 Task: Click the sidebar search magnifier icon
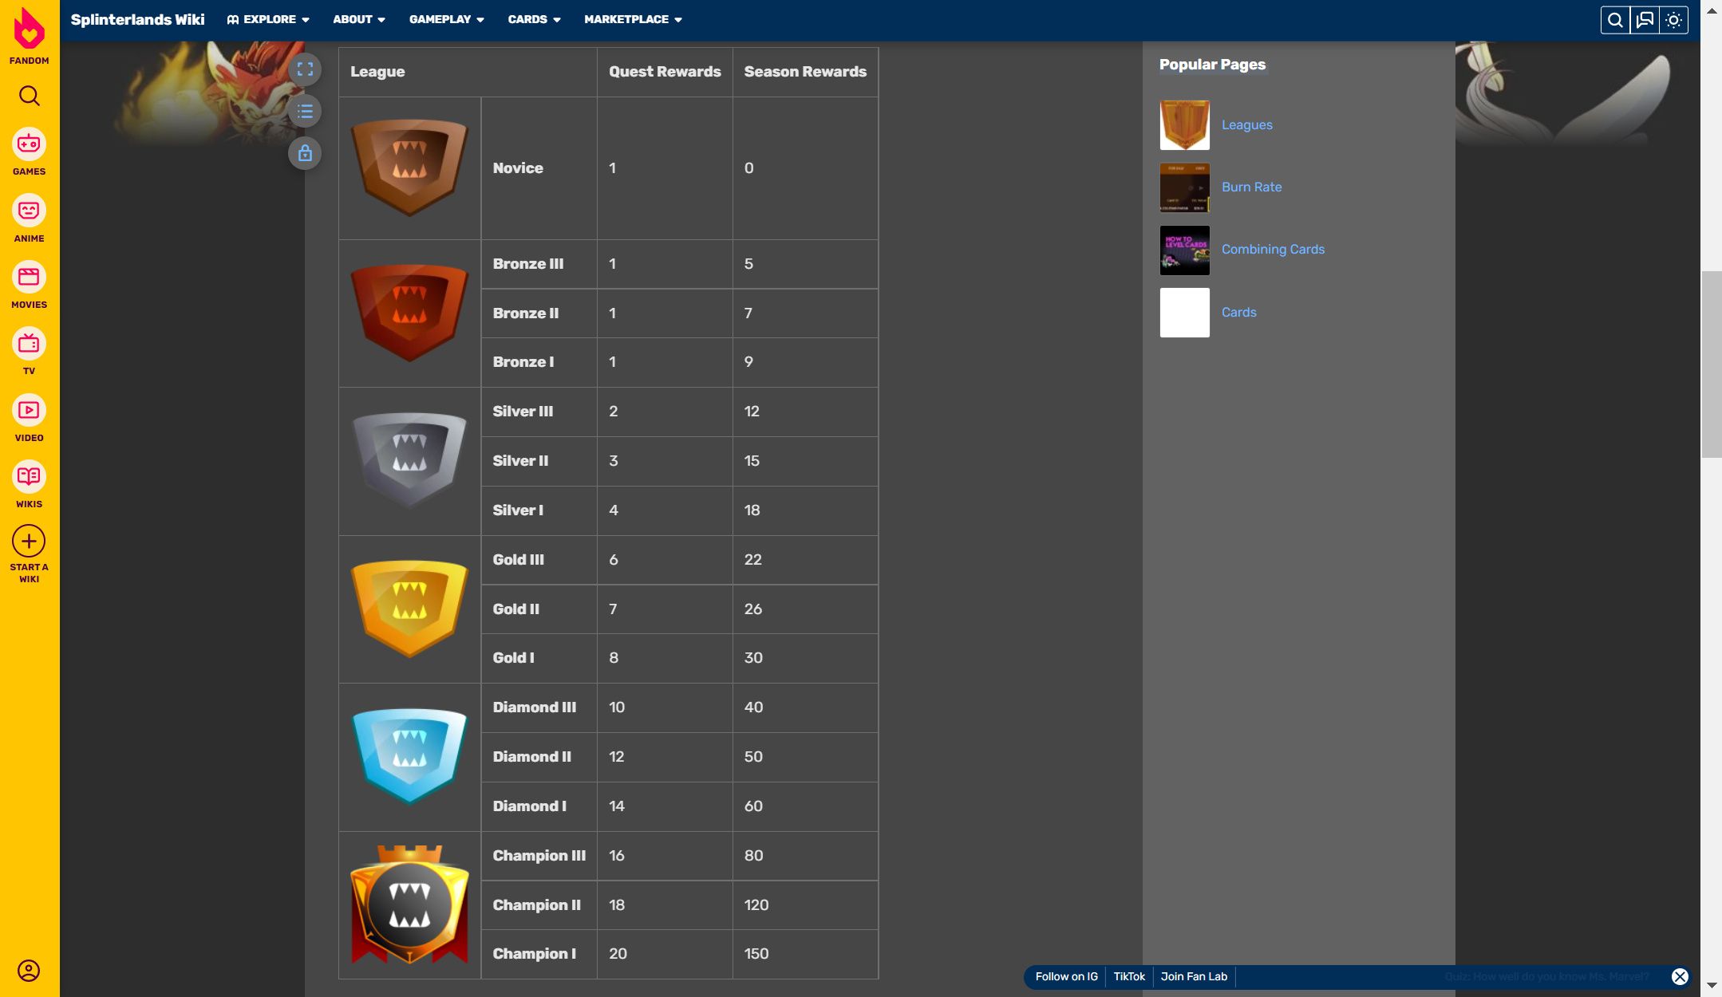tap(30, 97)
